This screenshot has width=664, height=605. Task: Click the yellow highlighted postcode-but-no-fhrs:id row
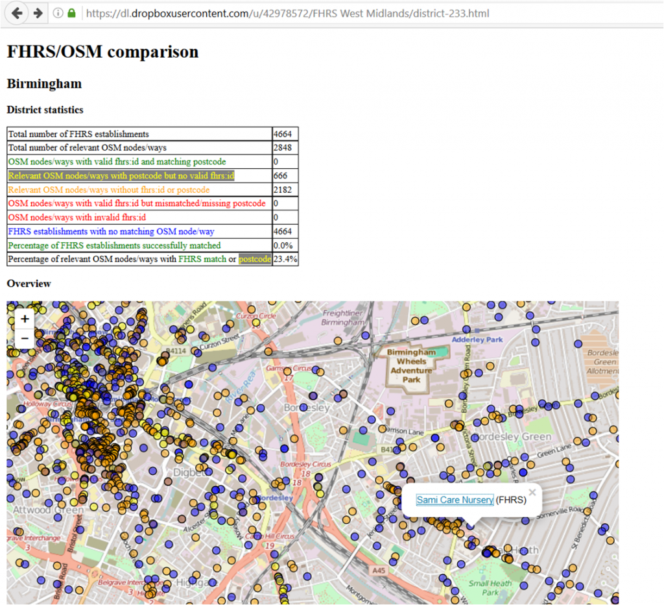(121, 175)
